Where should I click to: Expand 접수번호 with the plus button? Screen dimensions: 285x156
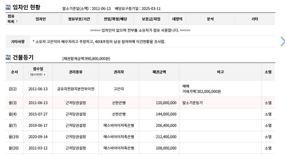[x=38, y=74]
